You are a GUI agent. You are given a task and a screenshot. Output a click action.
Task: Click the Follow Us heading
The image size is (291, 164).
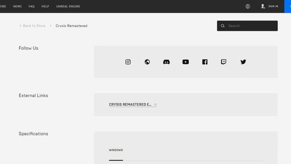click(x=28, y=48)
